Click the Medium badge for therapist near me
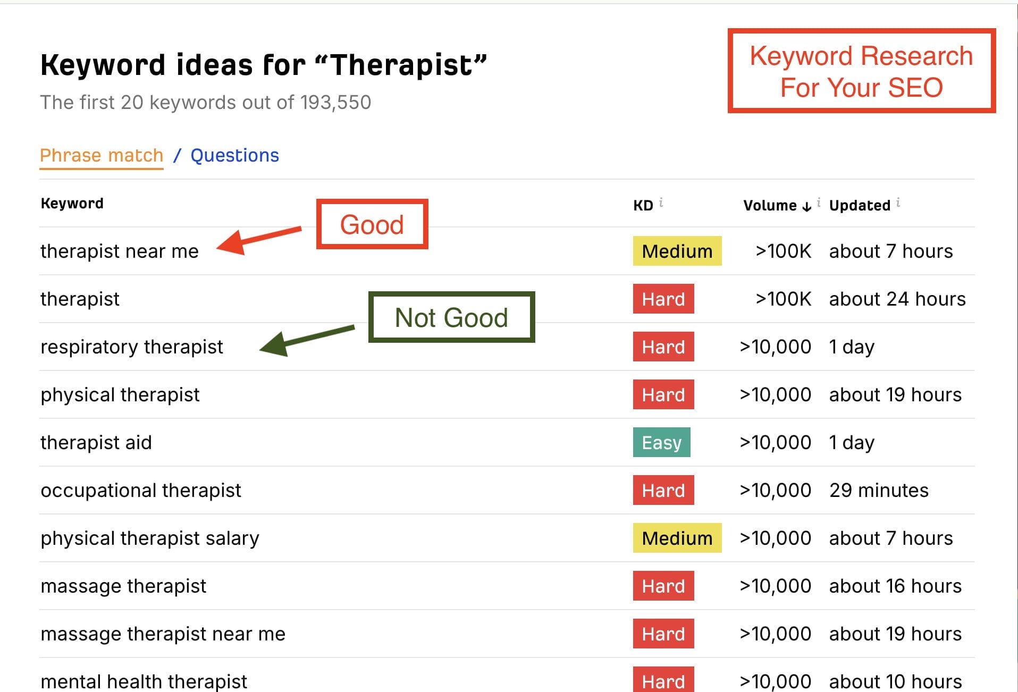 coord(677,251)
